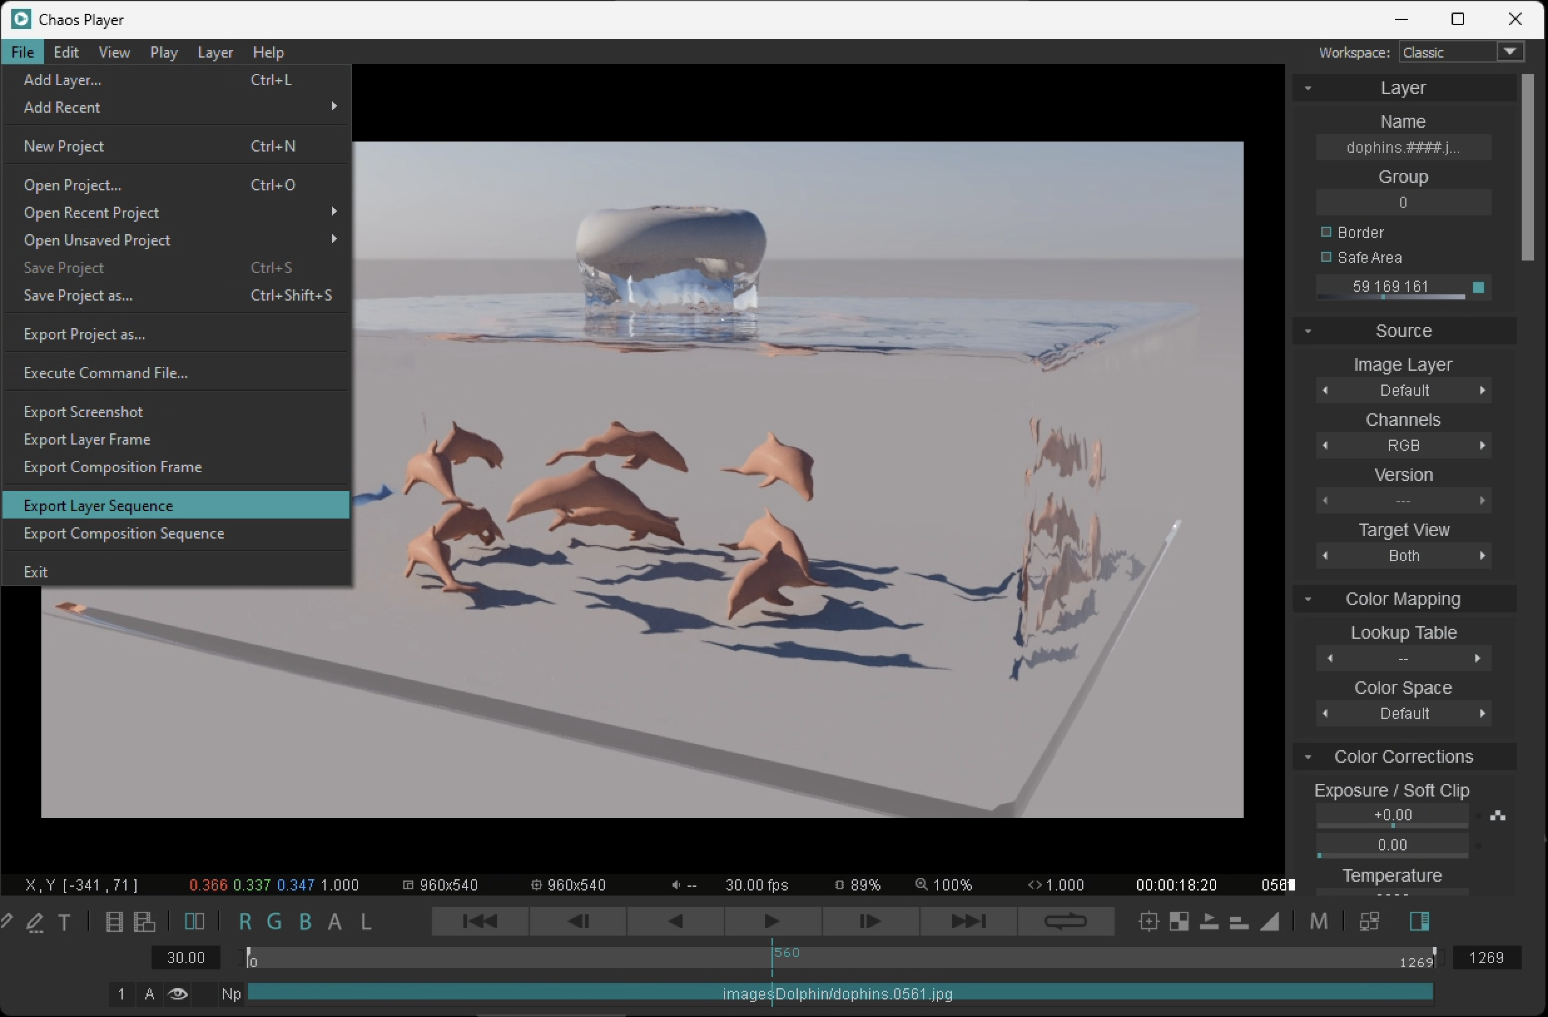1548x1017 pixels.
Task: Enable the Border checkbox
Action: [1326, 232]
